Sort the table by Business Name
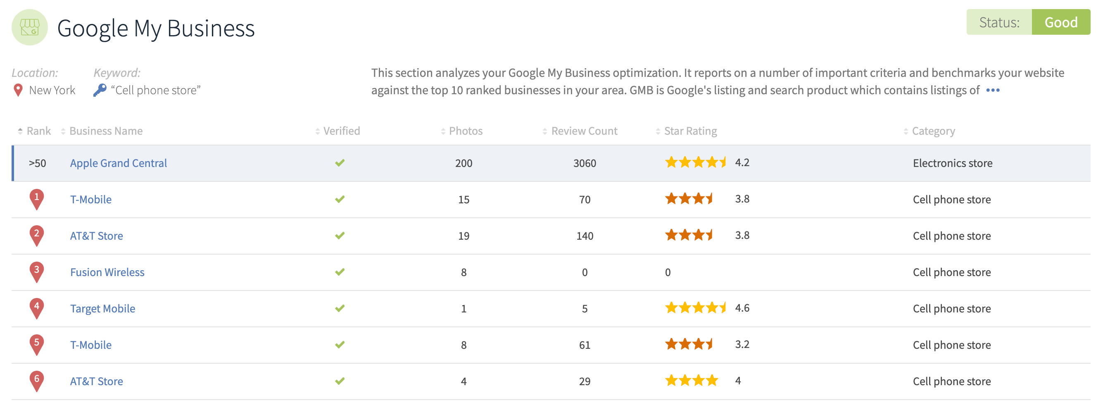The image size is (1103, 405). [x=102, y=131]
